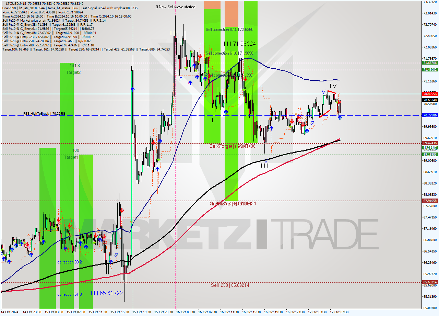Select the 'correction 38.2' label
The height and width of the screenshot is (316, 439).
coord(70,262)
